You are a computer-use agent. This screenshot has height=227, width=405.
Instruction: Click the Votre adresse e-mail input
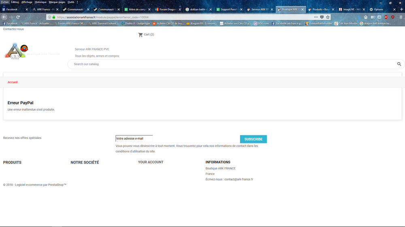(134, 139)
